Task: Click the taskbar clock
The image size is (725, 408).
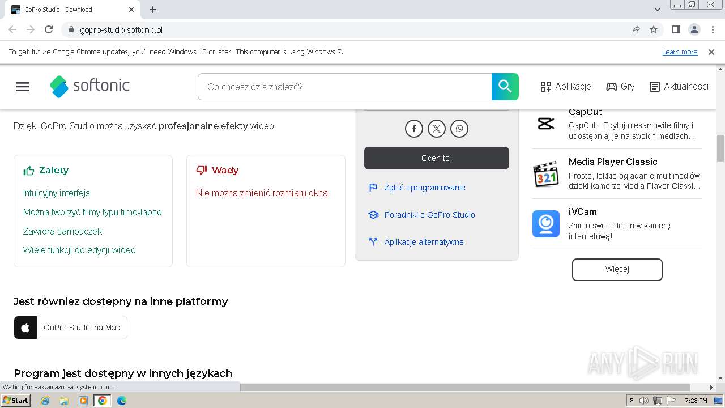Action: pos(696,401)
